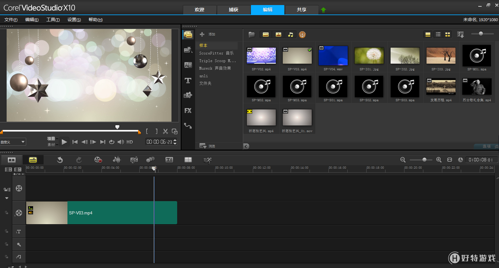Open the system volume control

121,142
